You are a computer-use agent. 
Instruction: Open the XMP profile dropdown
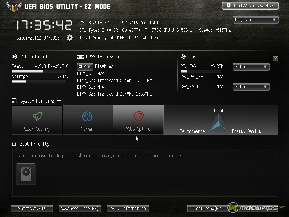click(85, 66)
